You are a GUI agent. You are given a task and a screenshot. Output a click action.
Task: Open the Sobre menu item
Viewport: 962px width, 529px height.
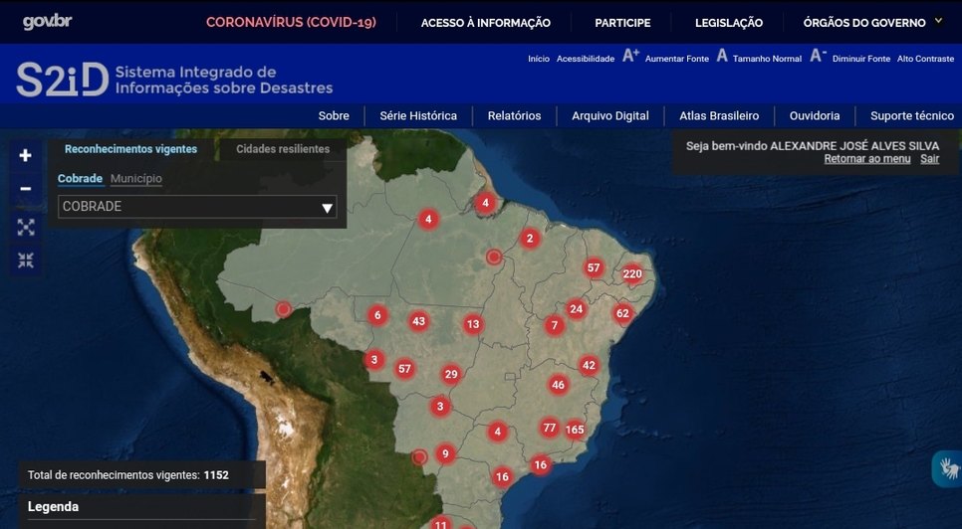(334, 115)
